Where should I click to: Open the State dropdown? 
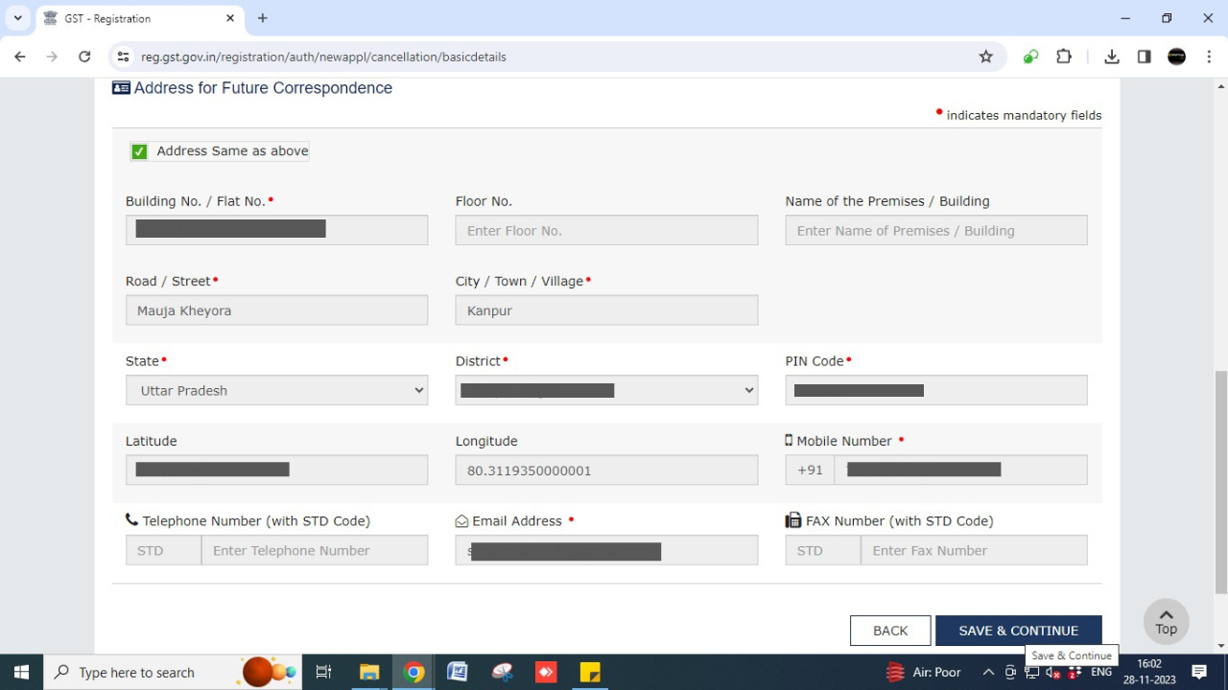coord(276,390)
